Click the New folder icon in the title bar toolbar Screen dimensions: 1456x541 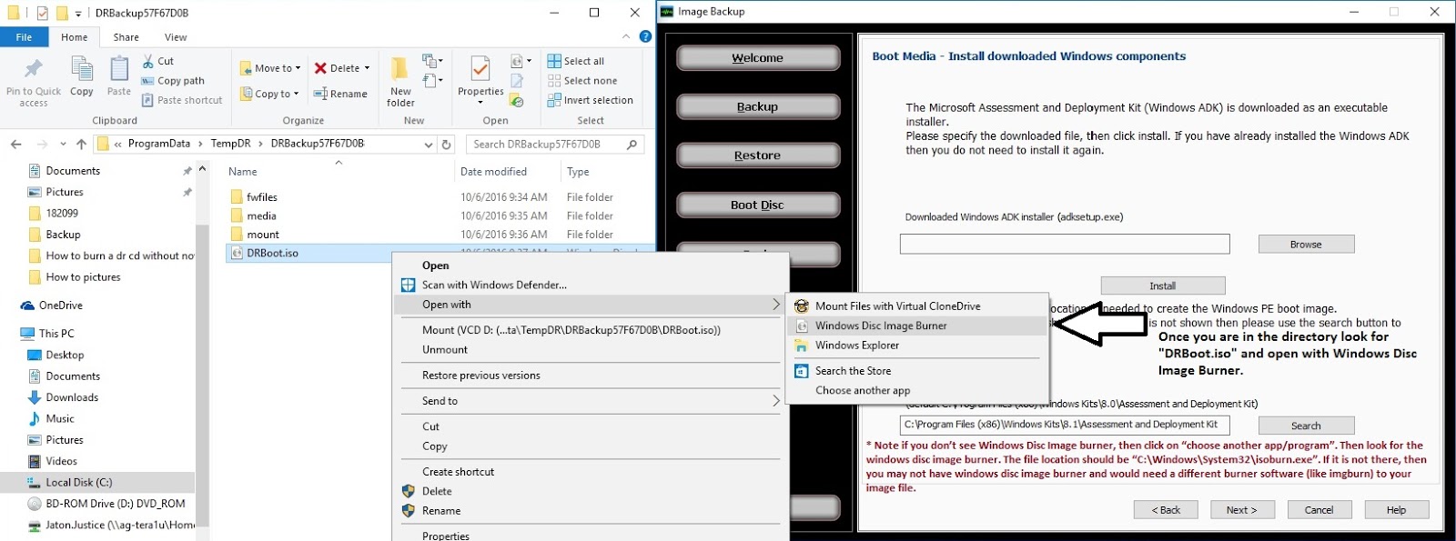[x=62, y=13]
